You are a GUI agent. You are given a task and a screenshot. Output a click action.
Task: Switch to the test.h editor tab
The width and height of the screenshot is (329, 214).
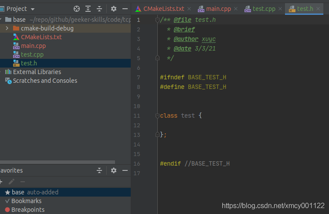coord(305,9)
